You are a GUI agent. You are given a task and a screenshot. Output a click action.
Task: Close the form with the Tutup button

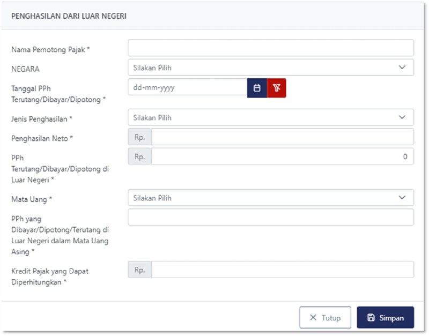[x=325, y=317]
